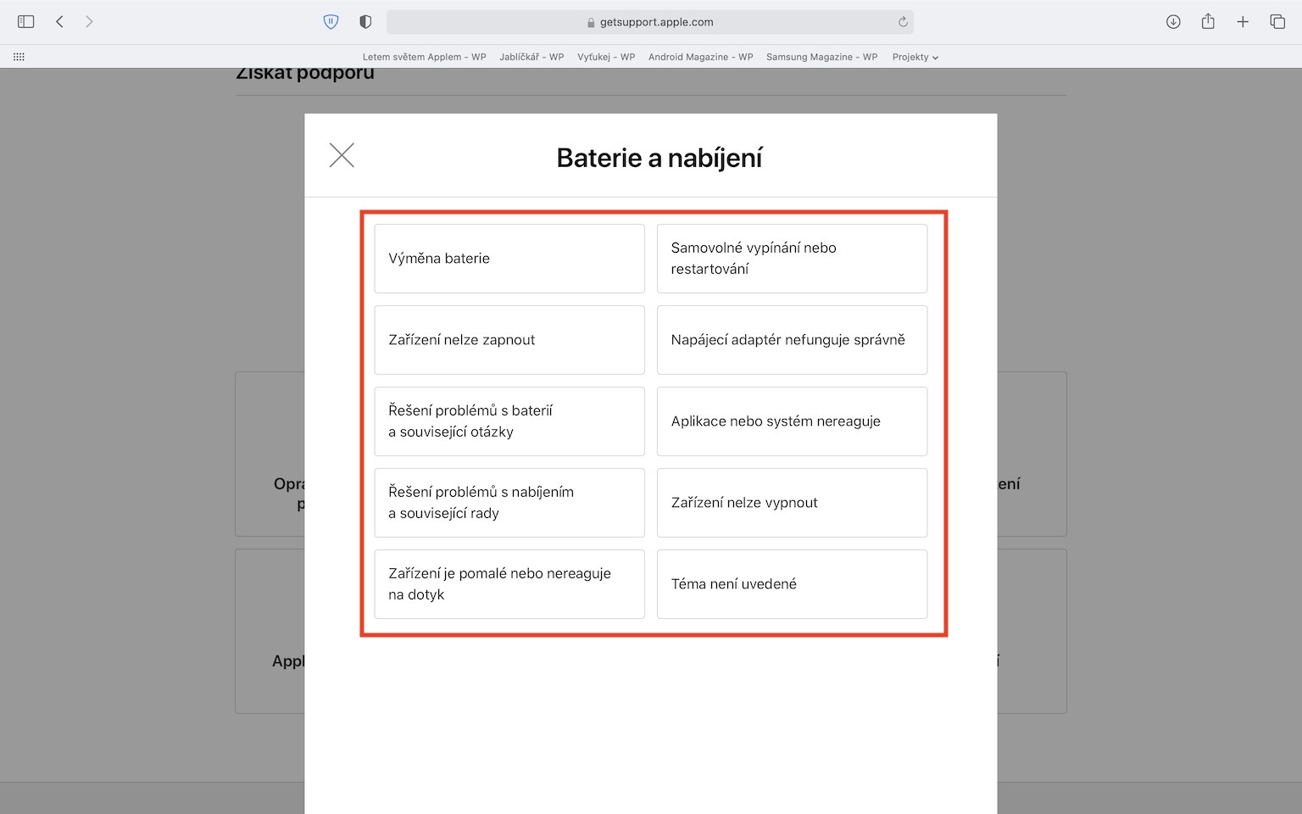Viewport: 1302px width, 814px height.
Task: Select Samovolné vypínání nebo restartování topic
Action: coord(792,259)
